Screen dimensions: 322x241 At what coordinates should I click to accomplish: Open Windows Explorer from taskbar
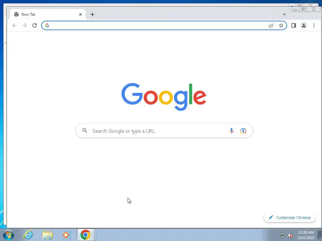47,235
